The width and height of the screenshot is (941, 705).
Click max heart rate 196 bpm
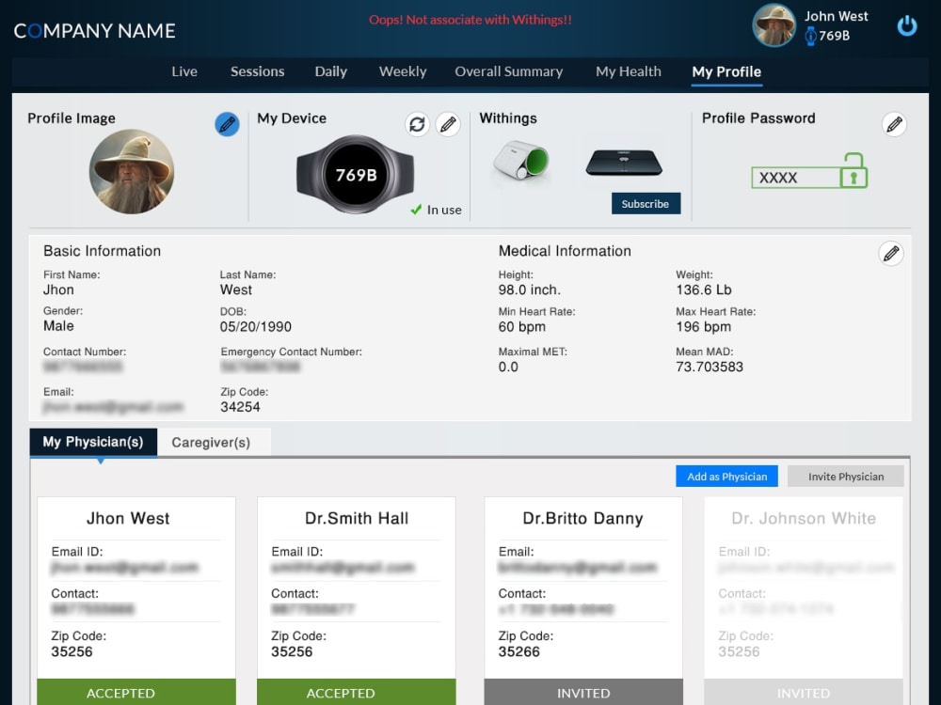(703, 327)
